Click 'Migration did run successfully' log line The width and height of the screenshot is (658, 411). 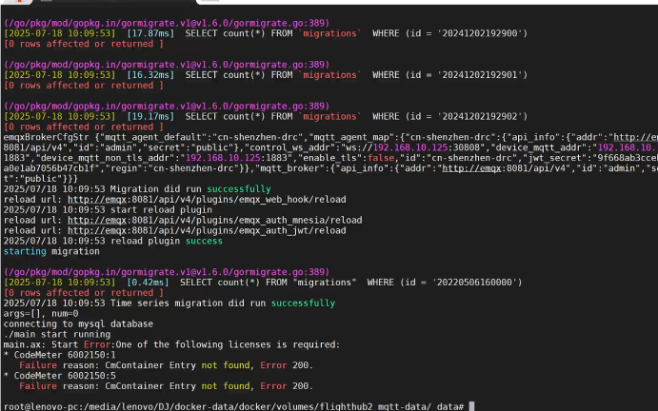(137, 188)
